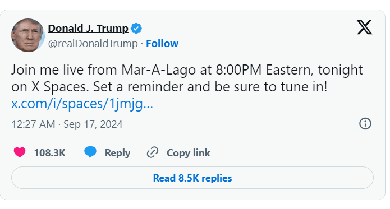Click the 'be sure to tune in!' text
The width and height of the screenshot is (390, 209).
click(270, 87)
